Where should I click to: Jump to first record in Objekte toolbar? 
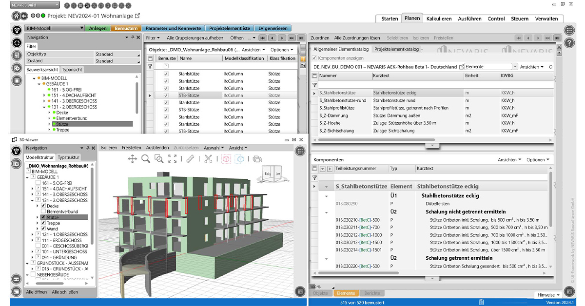263,38
